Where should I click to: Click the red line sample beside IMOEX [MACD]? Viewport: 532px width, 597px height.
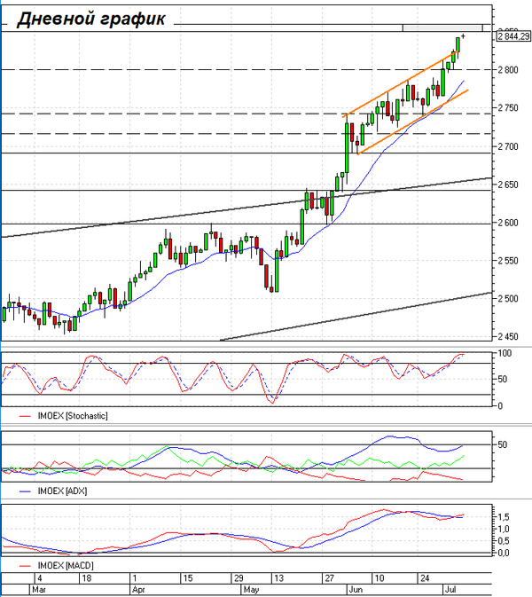(25, 566)
